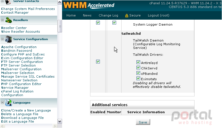Click sidebar scrollbar up arrow
Screen dimensions: 222x128
tap(60, 2)
